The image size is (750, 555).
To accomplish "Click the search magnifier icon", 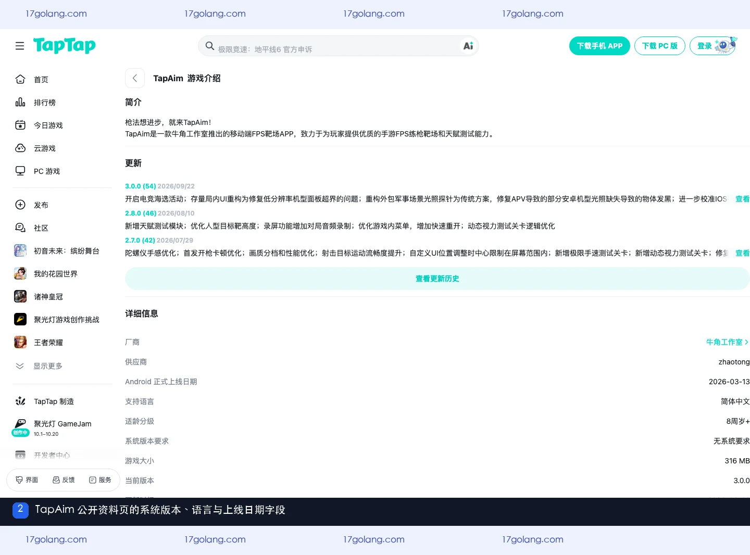I will 210,46.
